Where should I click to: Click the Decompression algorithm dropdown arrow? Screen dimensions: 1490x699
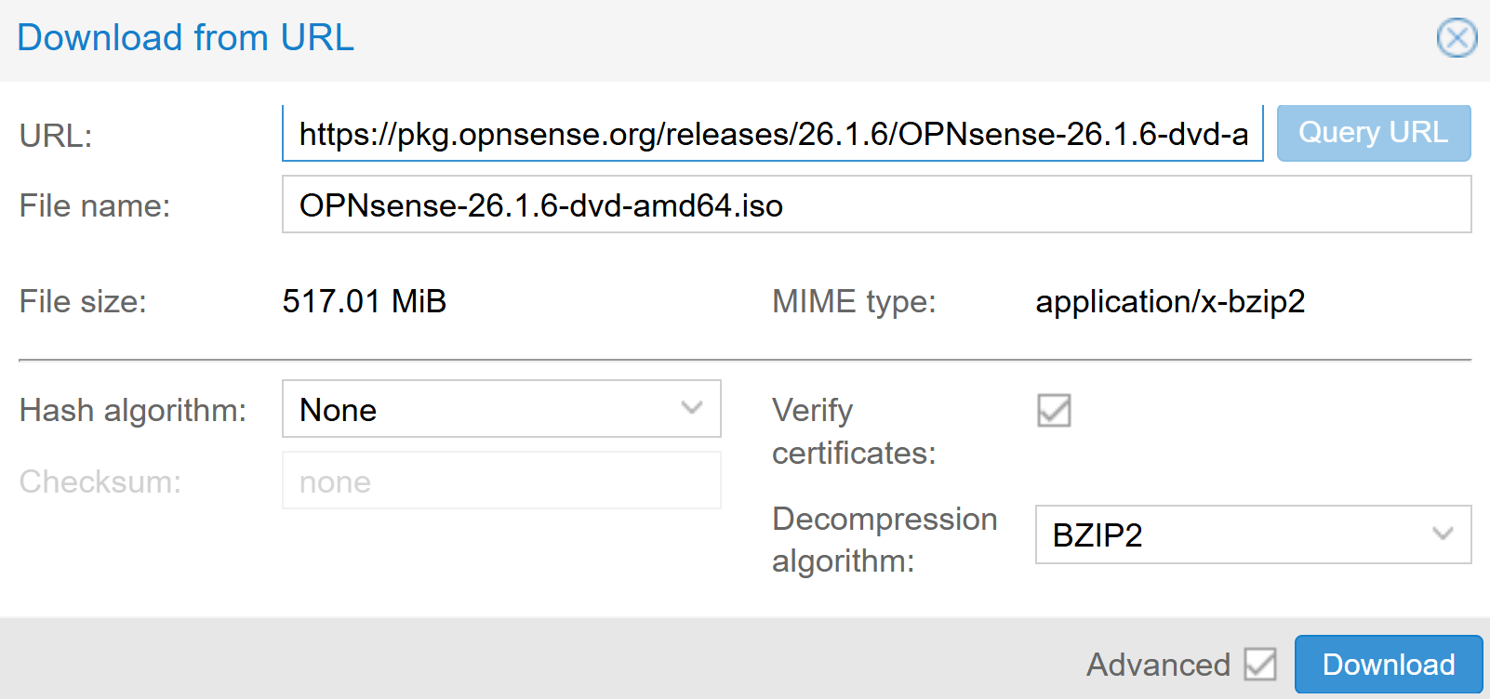[x=1443, y=534]
